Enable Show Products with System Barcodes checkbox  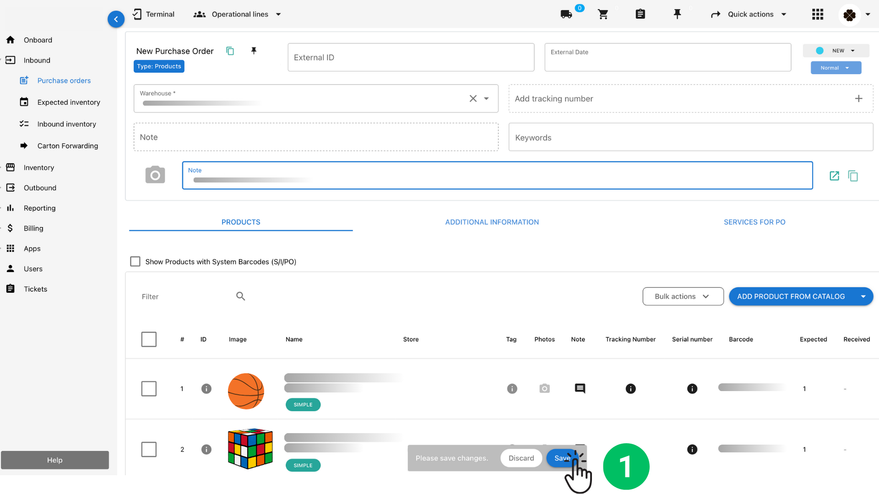[x=135, y=262]
